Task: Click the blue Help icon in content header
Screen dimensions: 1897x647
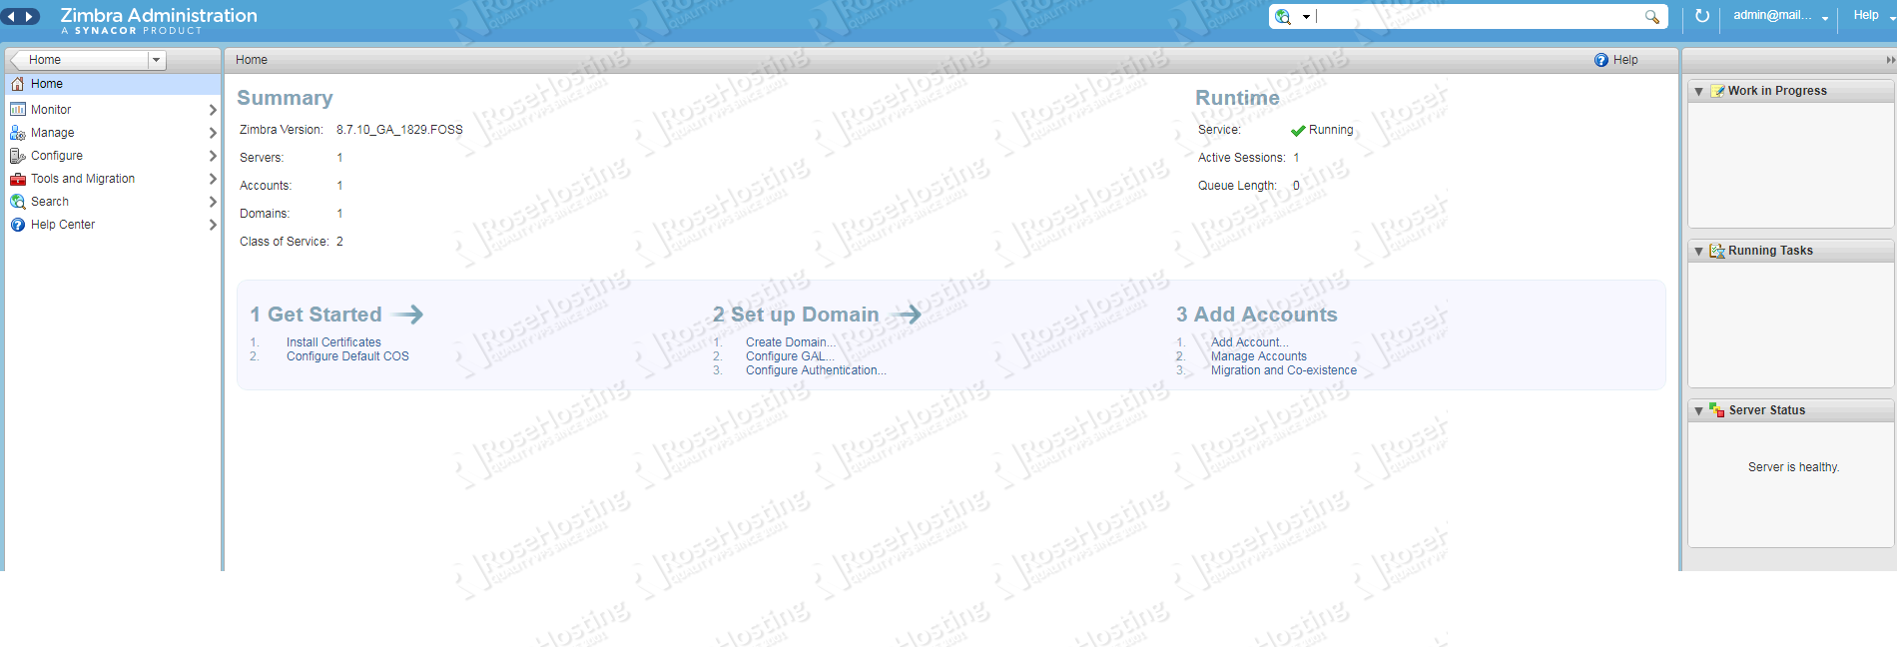Action: (x=1601, y=60)
